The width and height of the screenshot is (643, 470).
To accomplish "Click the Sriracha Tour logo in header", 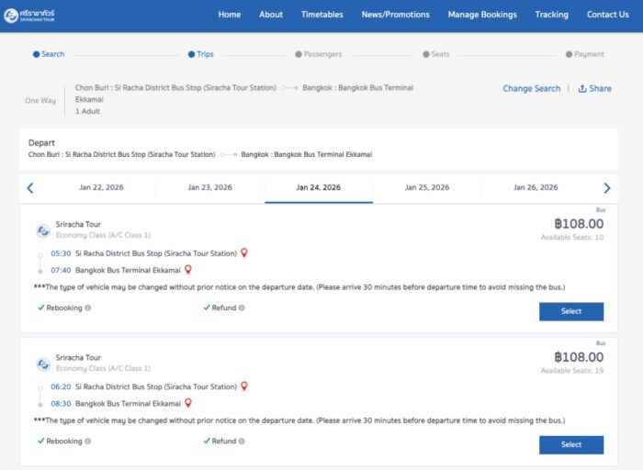I will pyautogui.click(x=31, y=15).
